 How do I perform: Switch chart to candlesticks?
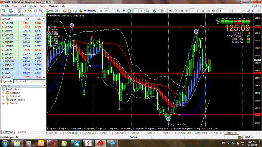107,11
